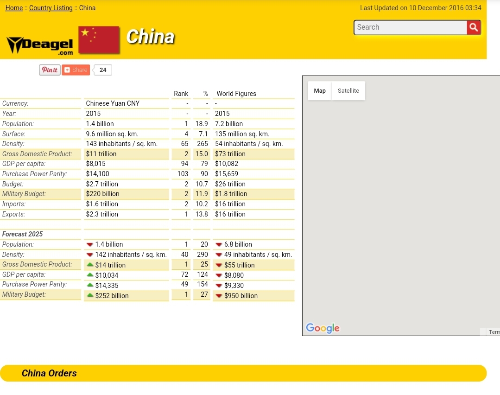
Task: Click the Google logo on the map
Action: pos(323,328)
